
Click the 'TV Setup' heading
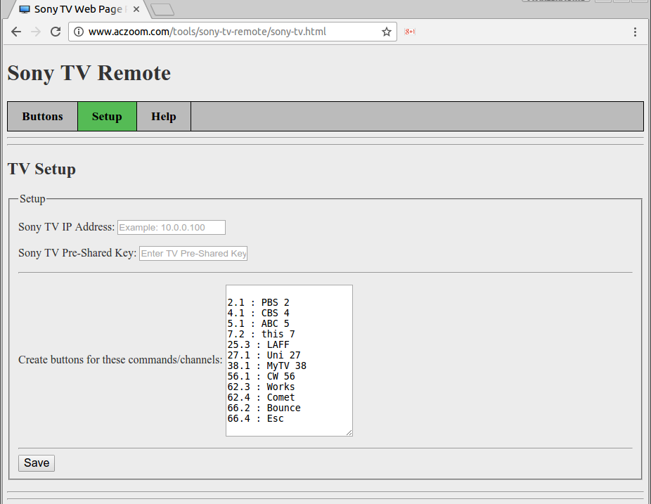pyautogui.click(x=41, y=169)
